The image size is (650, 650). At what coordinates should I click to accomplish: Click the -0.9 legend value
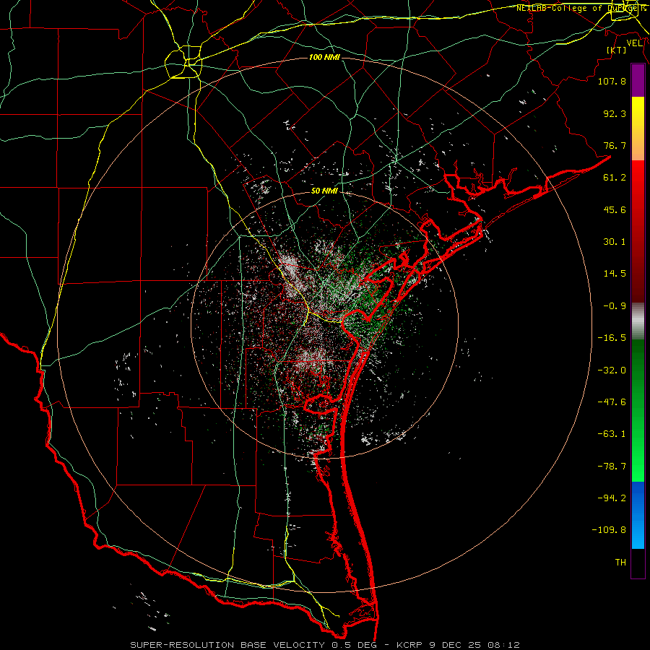click(x=615, y=306)
